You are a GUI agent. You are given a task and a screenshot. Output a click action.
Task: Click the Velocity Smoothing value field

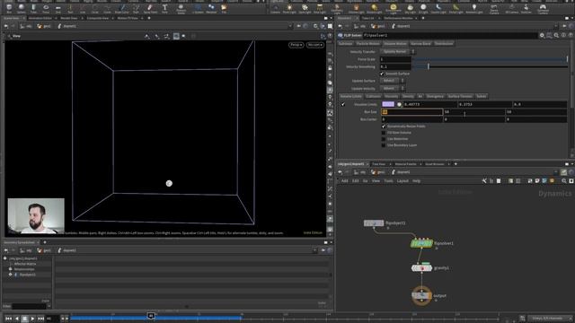[395, 66]
